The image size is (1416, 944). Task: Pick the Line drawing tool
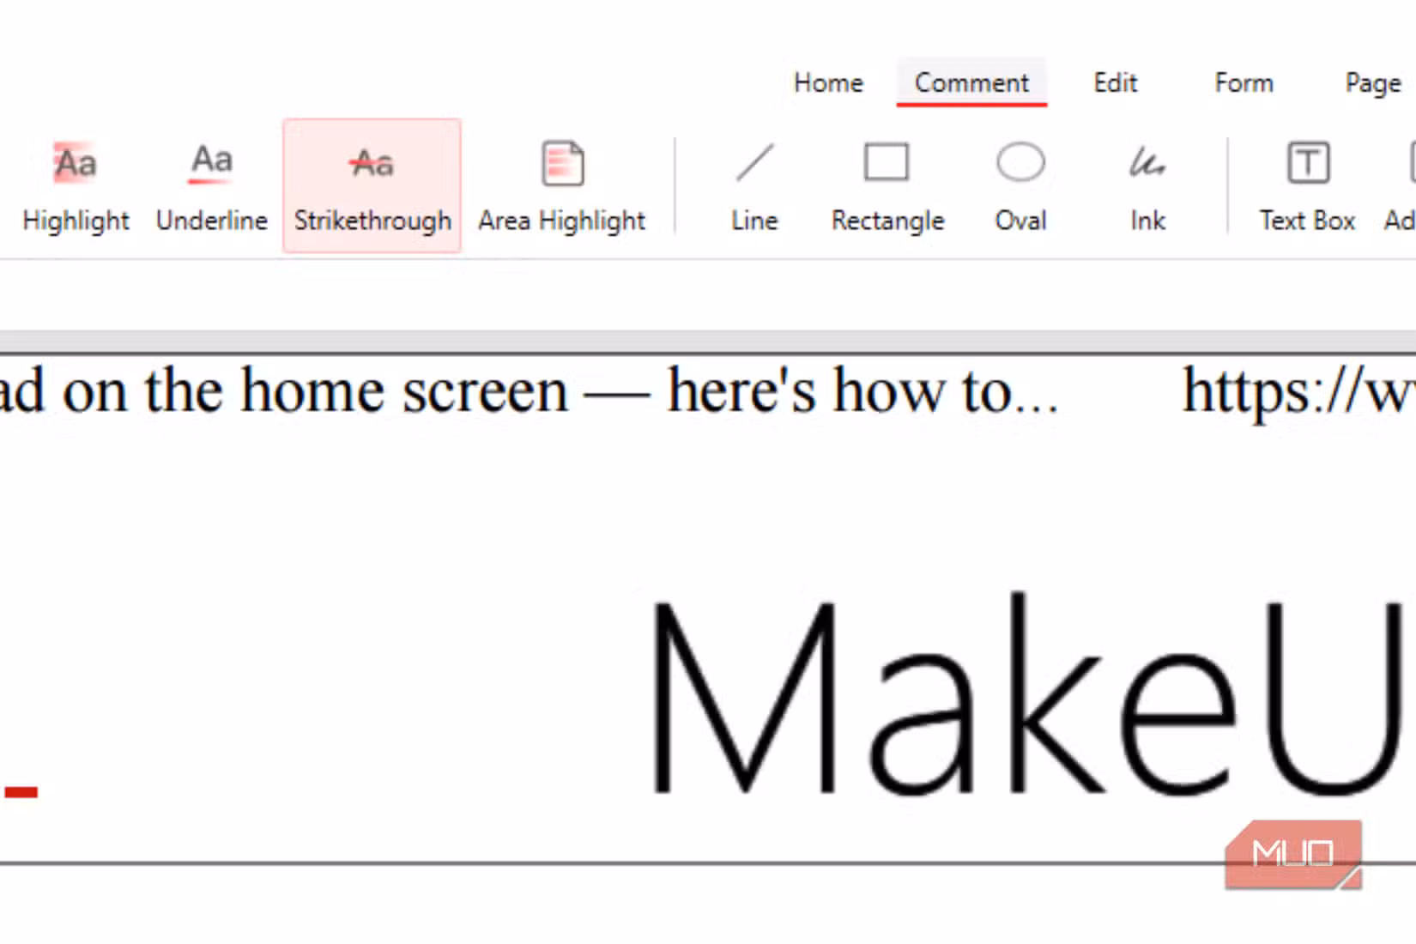tap(754, 186)
